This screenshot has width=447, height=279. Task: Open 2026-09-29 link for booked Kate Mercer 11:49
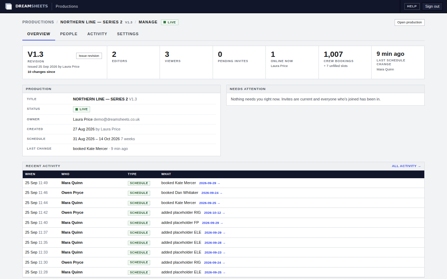click(x=210, y=183)
